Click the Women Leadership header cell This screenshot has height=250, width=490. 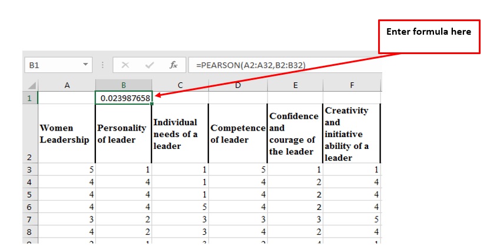[67, 134]
